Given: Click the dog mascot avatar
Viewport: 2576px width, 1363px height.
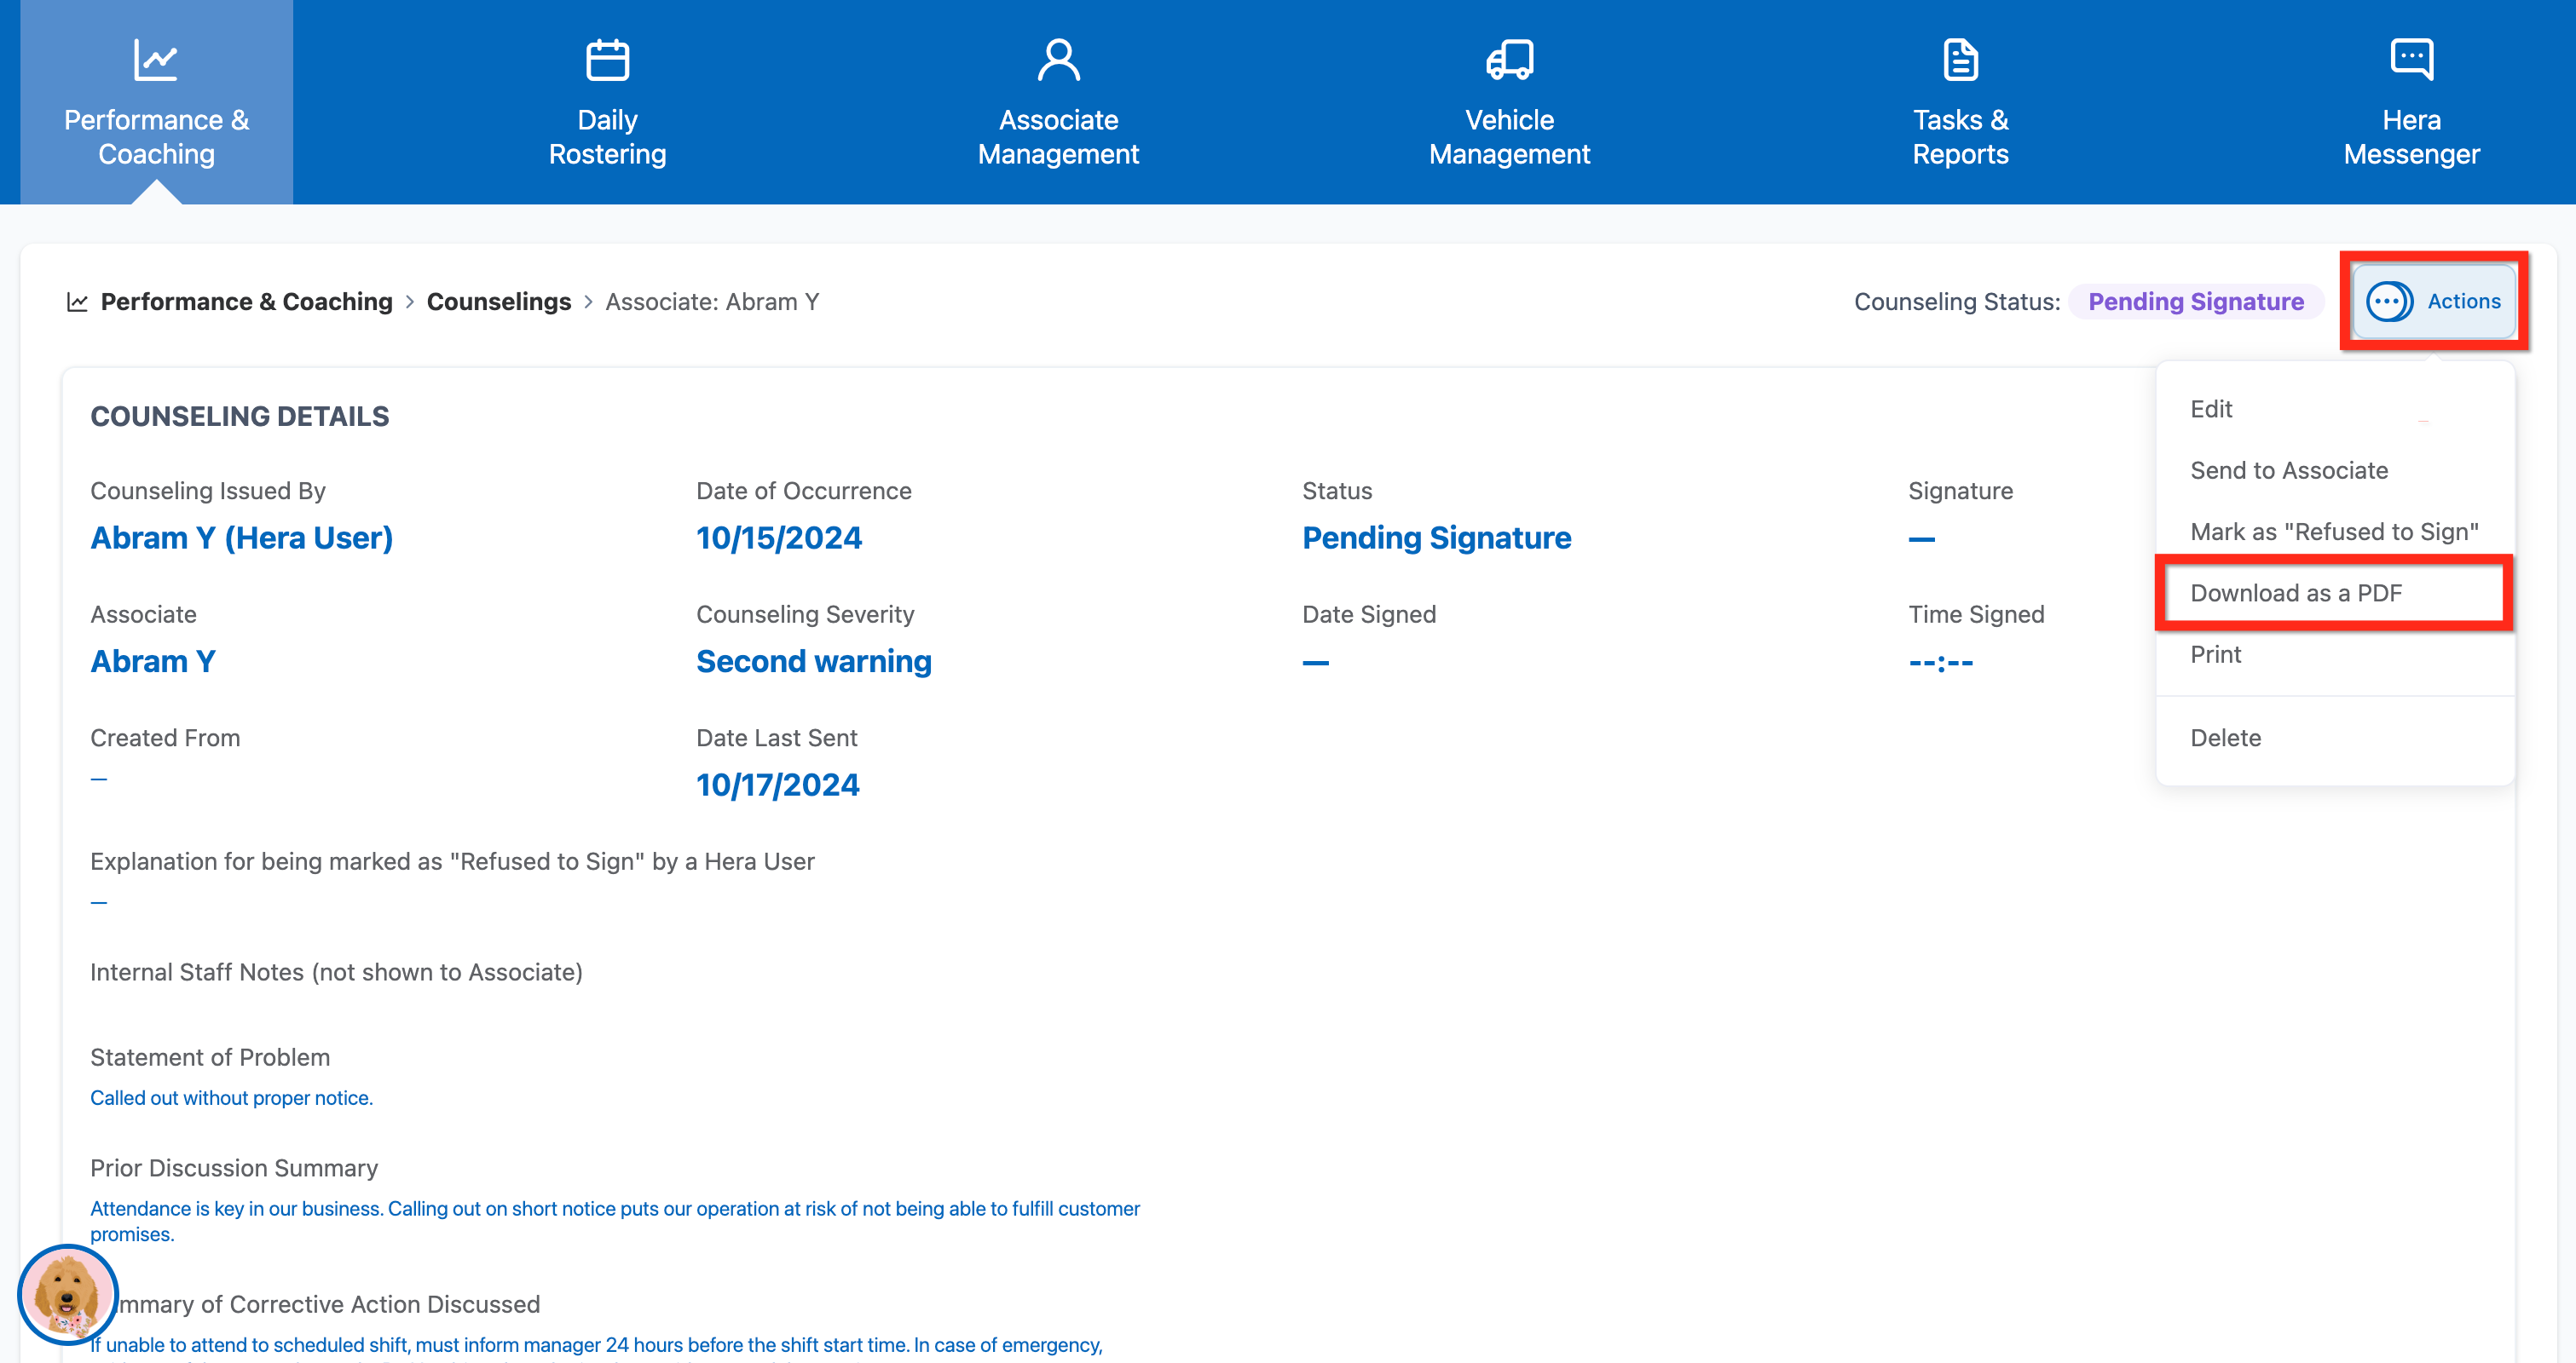Looking at the screenshot, I should [x=67, y=1294].
